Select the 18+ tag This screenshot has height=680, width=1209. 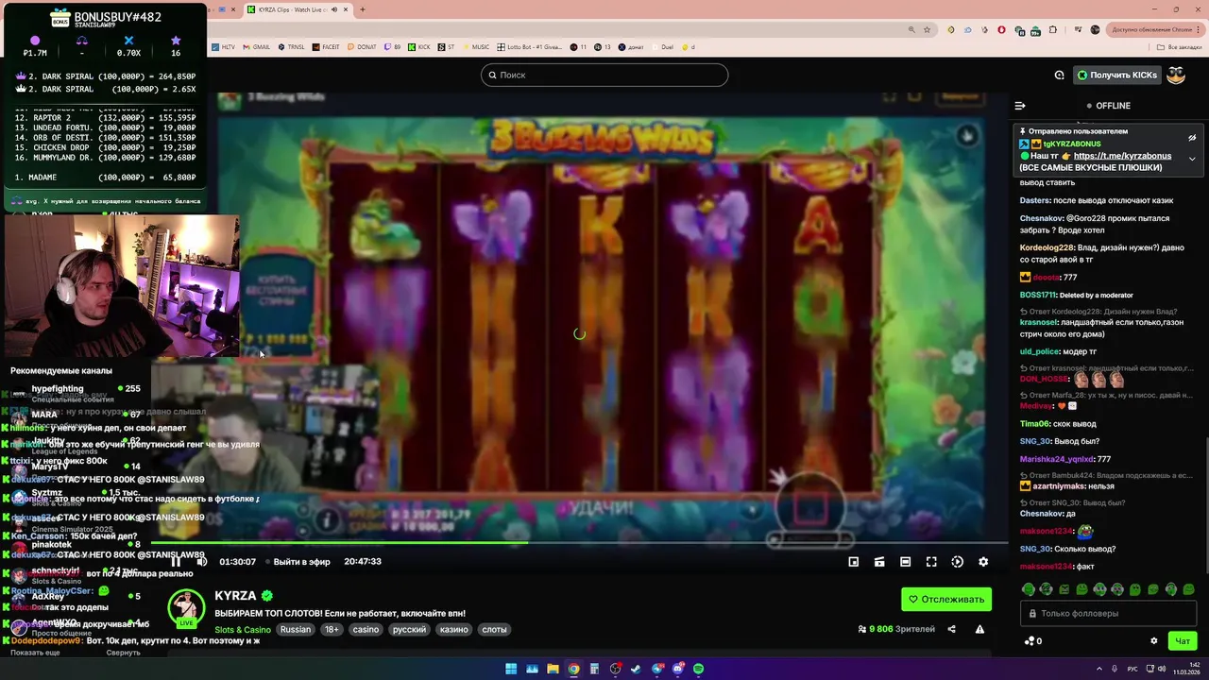point(332,630)
